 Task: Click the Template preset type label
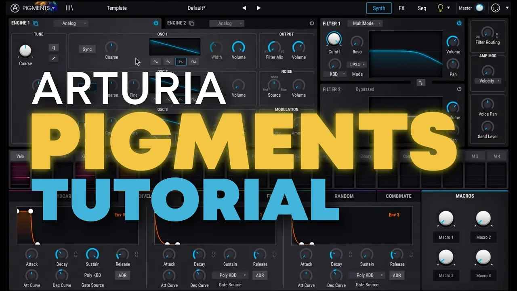(x=117, y=8)
